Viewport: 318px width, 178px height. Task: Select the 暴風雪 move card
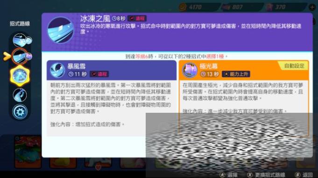pyautogui.click(x=112, y=98)
